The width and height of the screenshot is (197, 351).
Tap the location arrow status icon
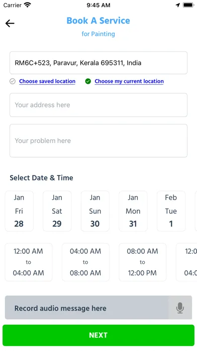click(x=178, y=5)
